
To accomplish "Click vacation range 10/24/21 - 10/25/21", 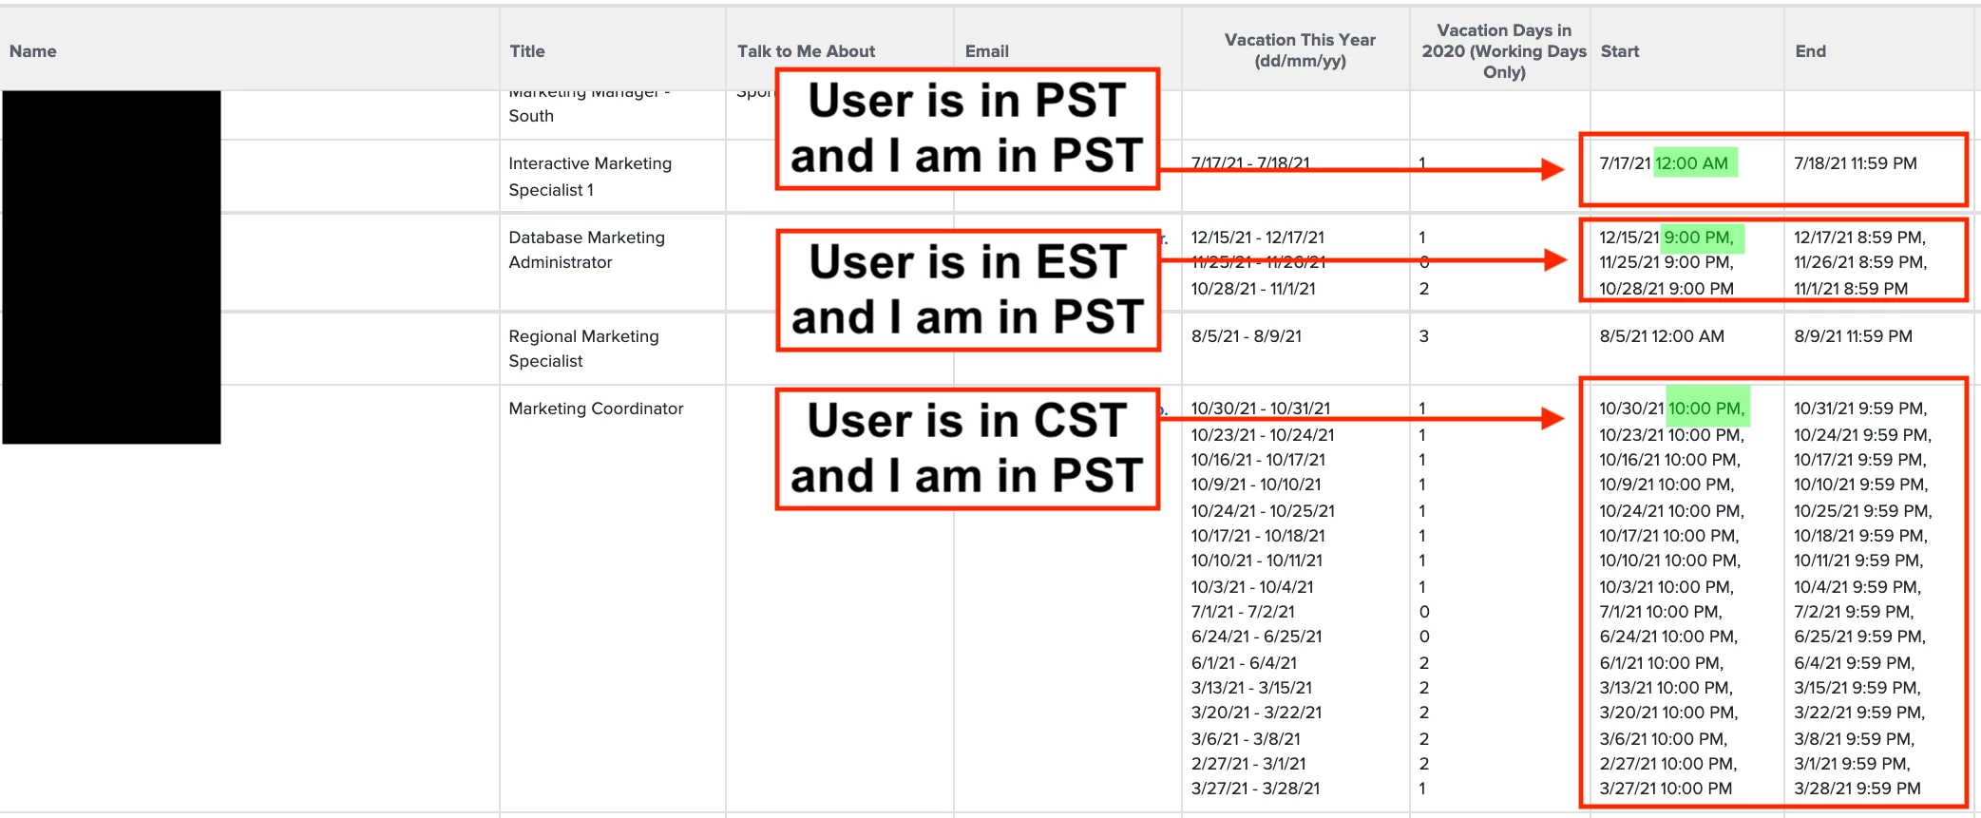I will (1263, 511).
